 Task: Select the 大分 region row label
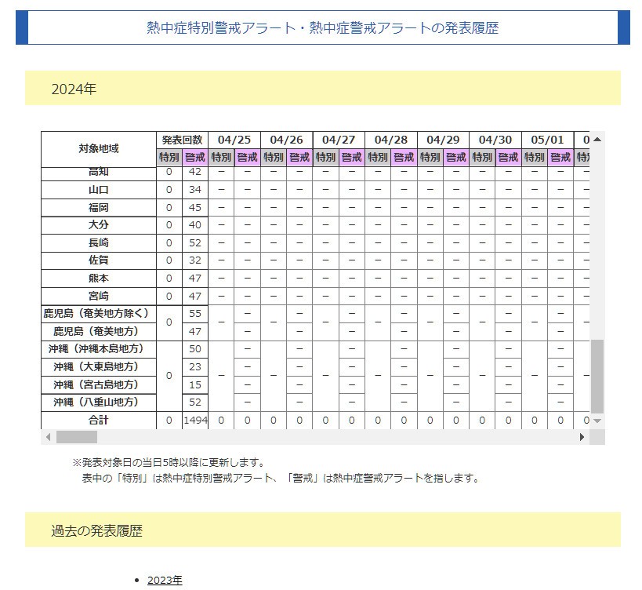pos(99,225)
